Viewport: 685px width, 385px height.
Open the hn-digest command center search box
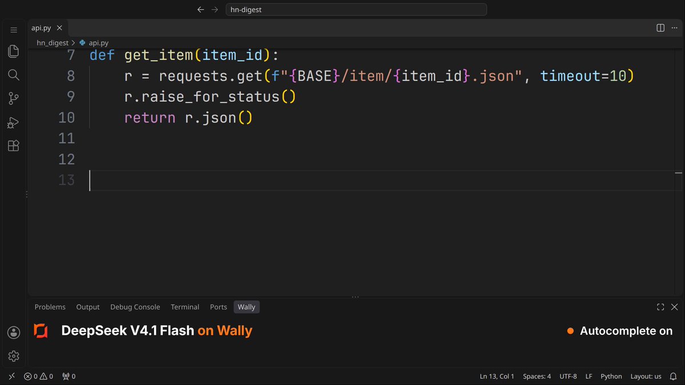[x=356, y=10]
